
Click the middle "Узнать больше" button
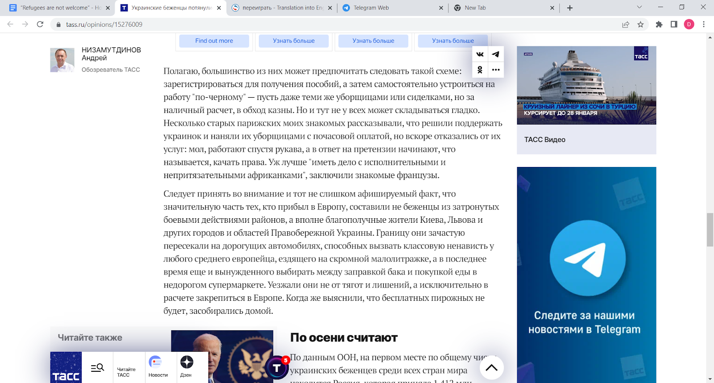(x=373, y=41)
